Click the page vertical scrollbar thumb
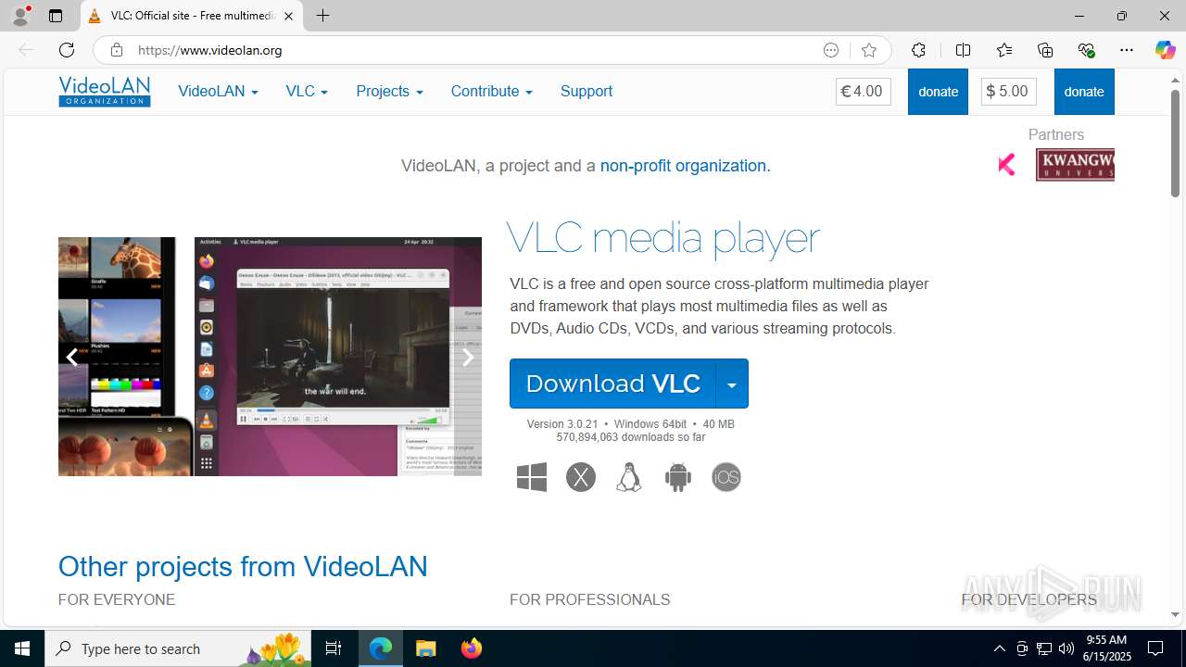The width and height of the screenshot is (1186, 667). (x=1175, y=143)
